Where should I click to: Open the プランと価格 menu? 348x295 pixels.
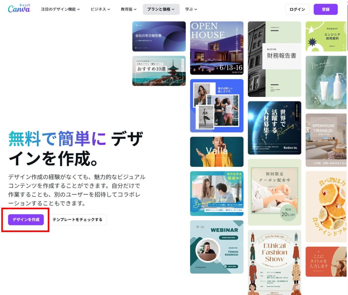pyautogui.click(x=161, y=10)
